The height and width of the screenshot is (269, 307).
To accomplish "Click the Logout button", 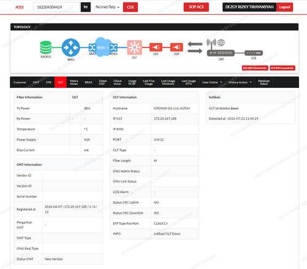I will coord(284,7).
